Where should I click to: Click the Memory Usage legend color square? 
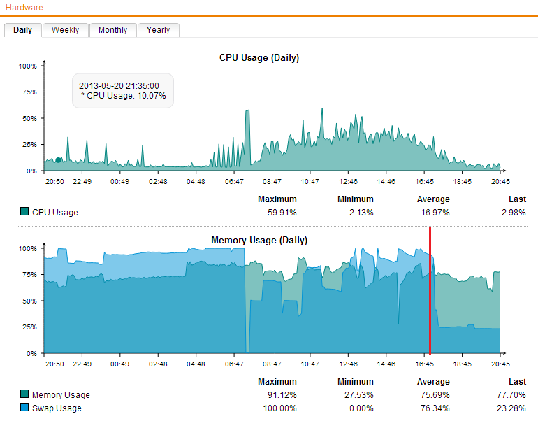point(24,394)
